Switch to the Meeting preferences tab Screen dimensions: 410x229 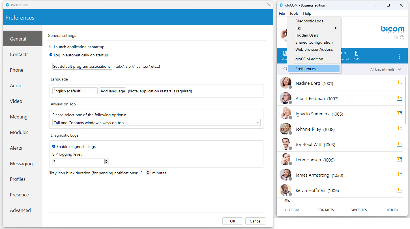click(23, 117)
